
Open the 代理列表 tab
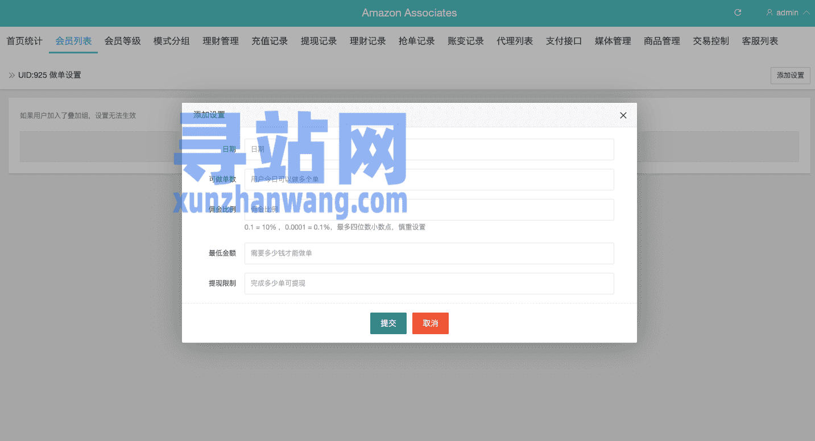515,41
